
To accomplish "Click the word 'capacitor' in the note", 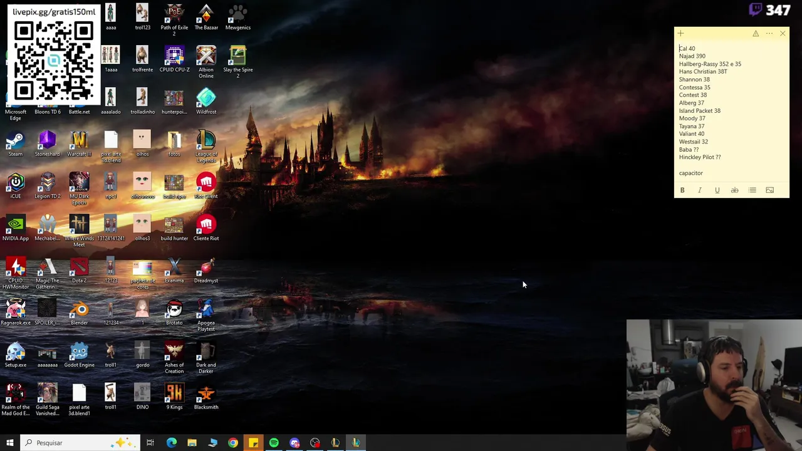I will coord(690,173).
